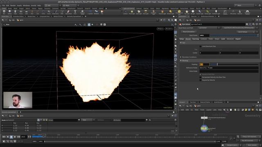Create a Box from the shelf
Image resolution: width=262 pixels, height=147 pixels.
(x=4, y=12)
